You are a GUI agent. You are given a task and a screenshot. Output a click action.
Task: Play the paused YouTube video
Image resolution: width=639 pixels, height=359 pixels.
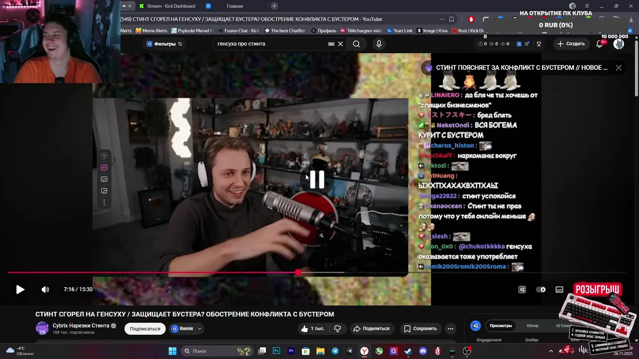(20, 289)
